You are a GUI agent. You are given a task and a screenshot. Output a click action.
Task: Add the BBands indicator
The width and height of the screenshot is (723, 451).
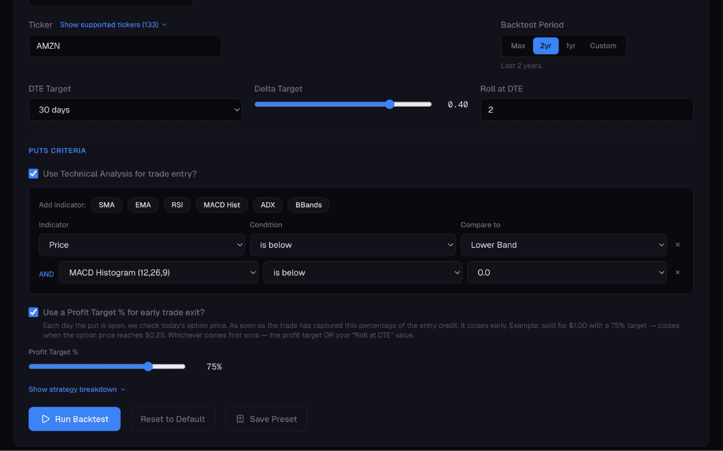[x=308, y=205]
